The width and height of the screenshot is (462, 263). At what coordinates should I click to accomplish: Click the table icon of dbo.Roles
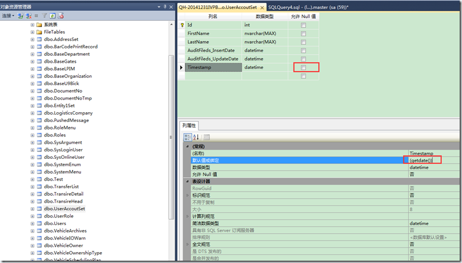coord(39,135)
